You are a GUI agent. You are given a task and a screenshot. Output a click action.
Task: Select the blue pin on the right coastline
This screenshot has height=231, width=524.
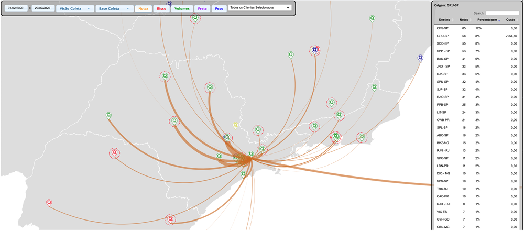click(420, 58)
